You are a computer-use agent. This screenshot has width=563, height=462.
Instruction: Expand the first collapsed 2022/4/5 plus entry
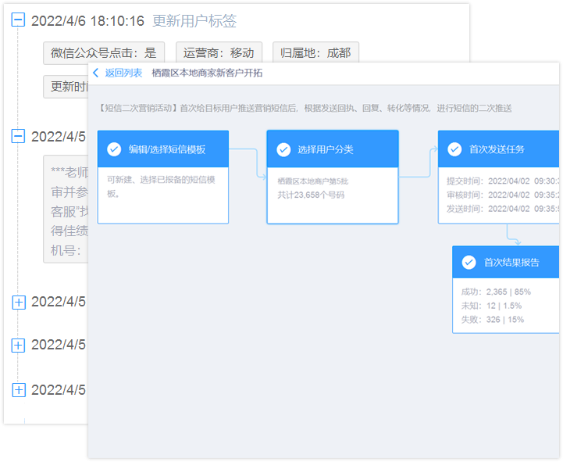(x=19, y=302)
